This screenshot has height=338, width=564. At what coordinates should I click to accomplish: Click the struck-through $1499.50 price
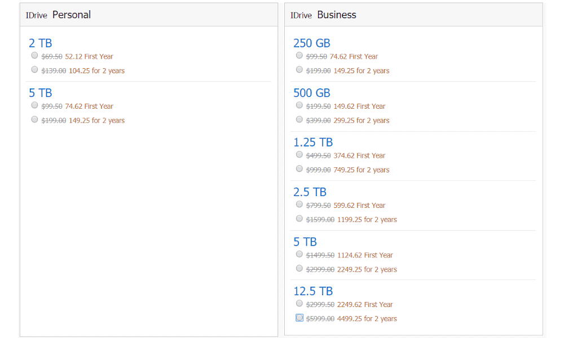[x=320, y=255]
